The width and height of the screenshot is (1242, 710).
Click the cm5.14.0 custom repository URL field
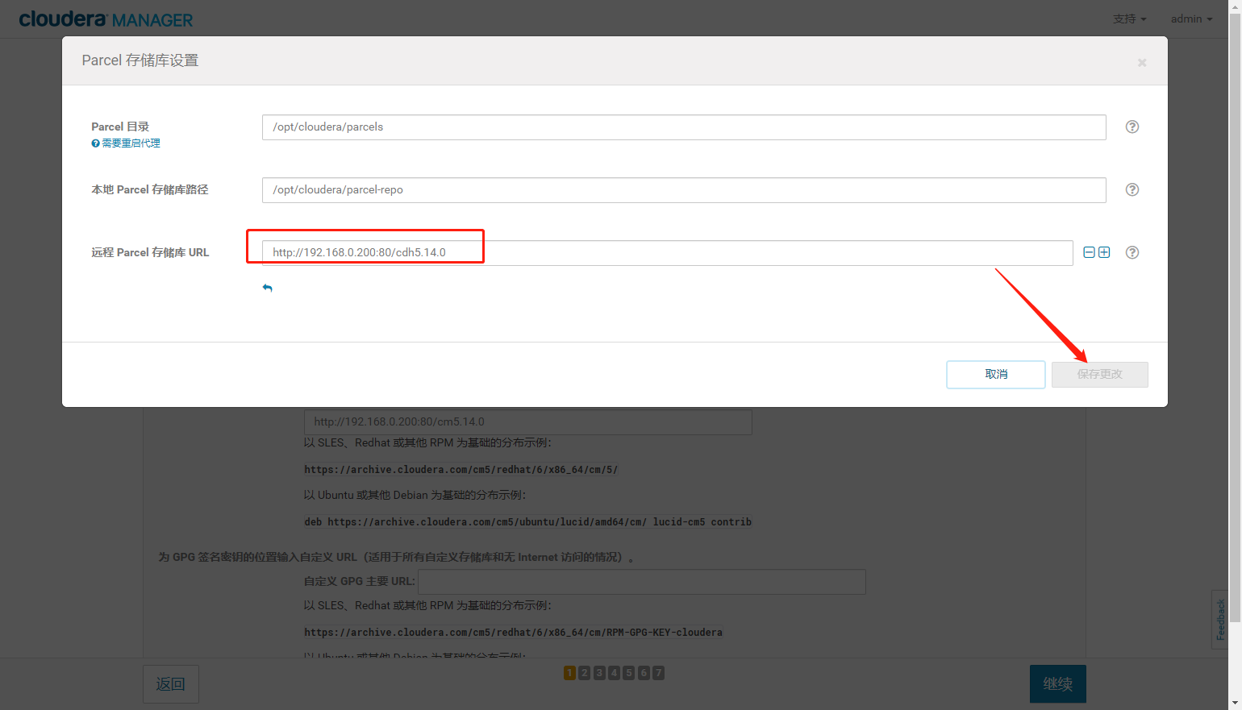click(528, 421)
